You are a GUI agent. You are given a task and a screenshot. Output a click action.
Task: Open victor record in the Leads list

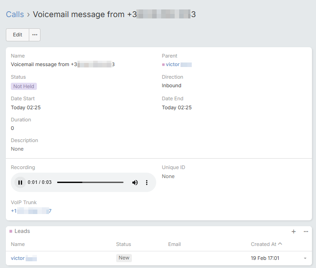pyautogui.click(x=18, y=258)
